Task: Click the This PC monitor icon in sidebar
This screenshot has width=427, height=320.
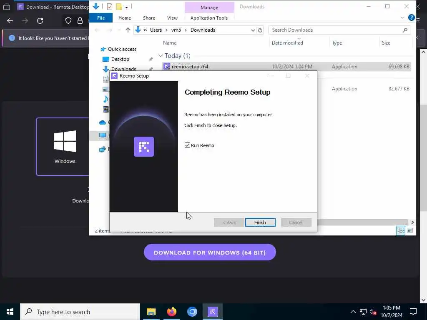Action: [103, 135]
